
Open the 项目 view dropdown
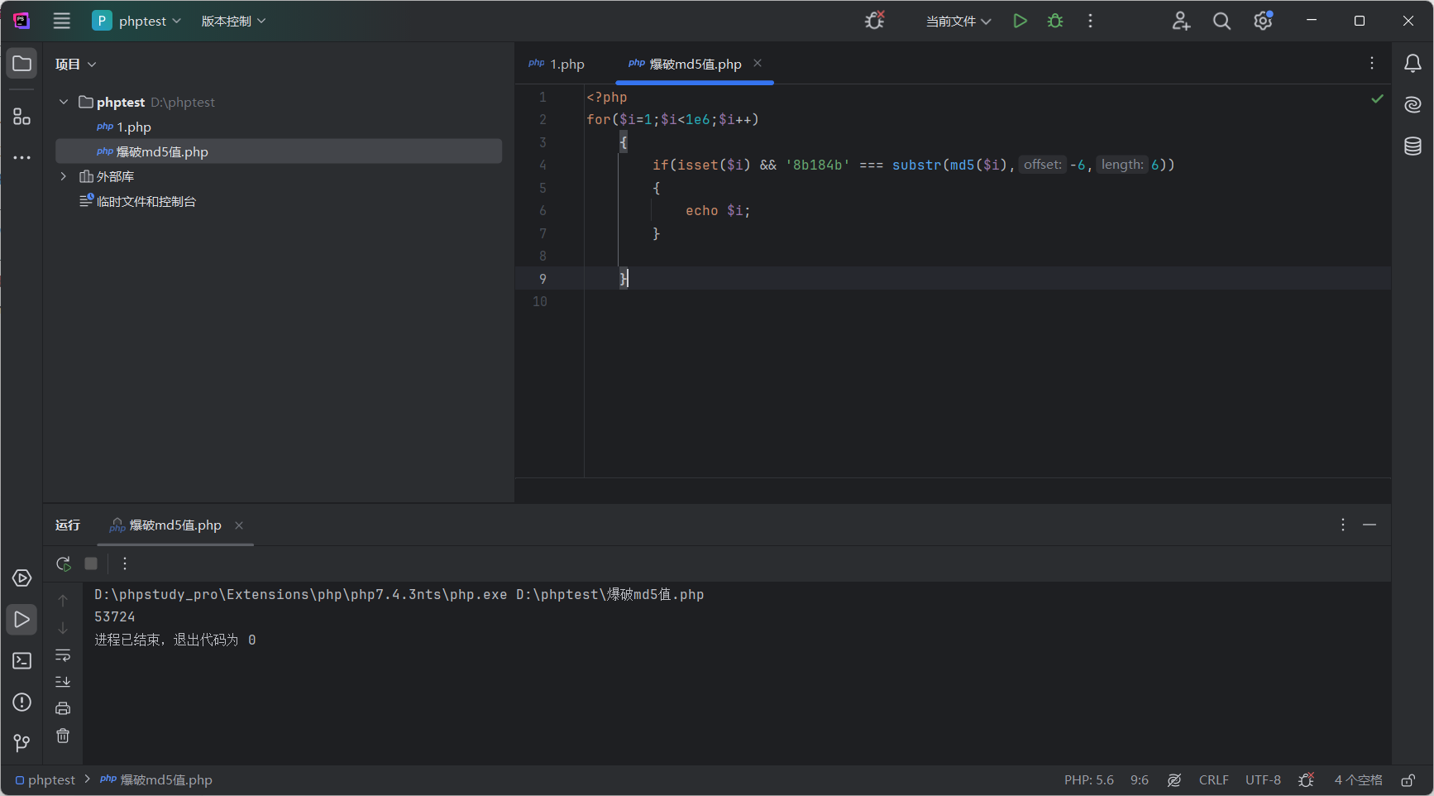pyautogui.click(x=75, y=64)
